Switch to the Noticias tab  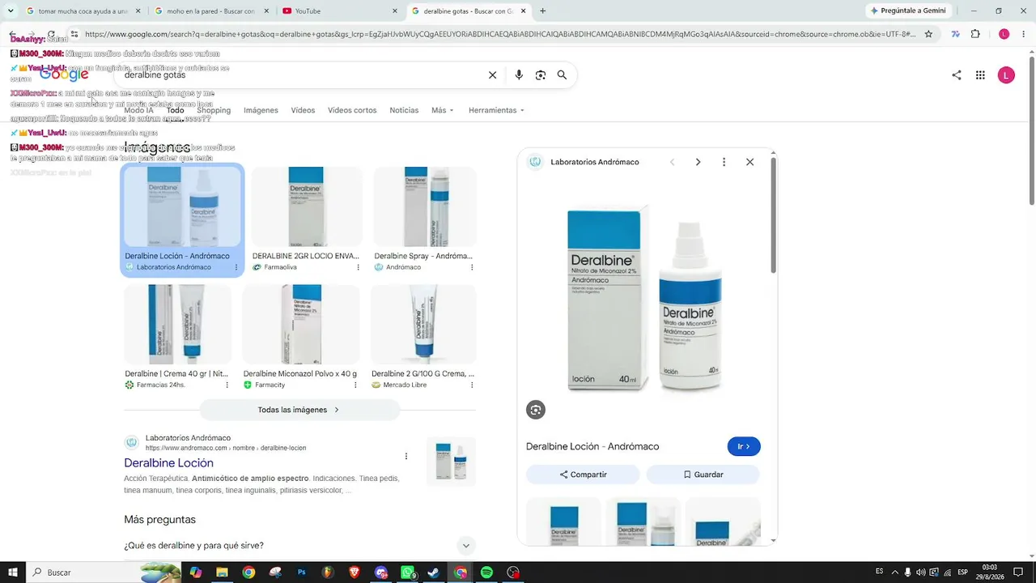click(404, 110)
